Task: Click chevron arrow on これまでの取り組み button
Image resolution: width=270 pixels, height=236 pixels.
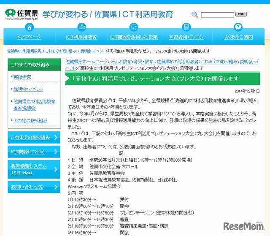Action: [56, 137]
